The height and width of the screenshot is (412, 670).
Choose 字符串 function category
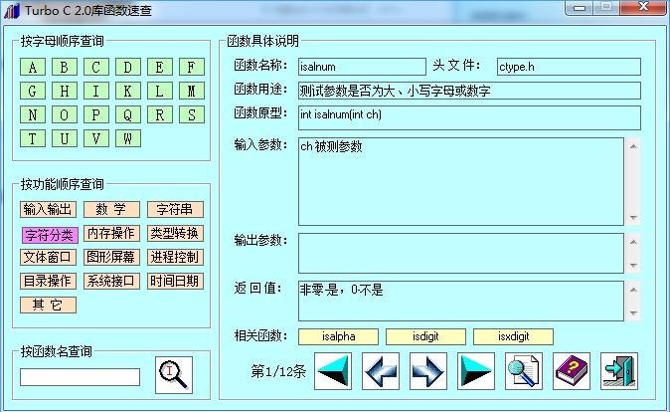coord(175,209)
